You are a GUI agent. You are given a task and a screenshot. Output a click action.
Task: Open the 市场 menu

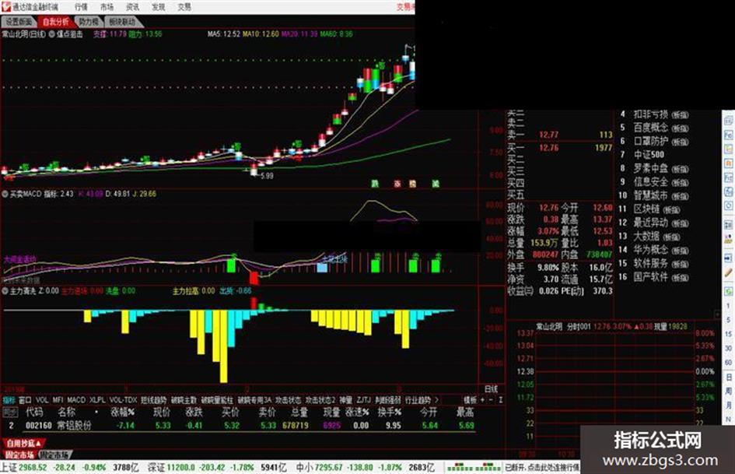coord(107,7)
